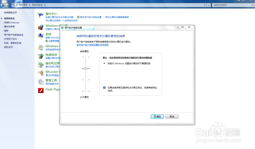The image size is (255, 149).
Task: Open 操作中心 via its flag icon
Action: click(41, 15)
